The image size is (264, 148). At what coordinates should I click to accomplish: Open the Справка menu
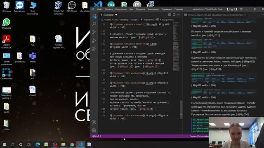[x=179, y=9]
